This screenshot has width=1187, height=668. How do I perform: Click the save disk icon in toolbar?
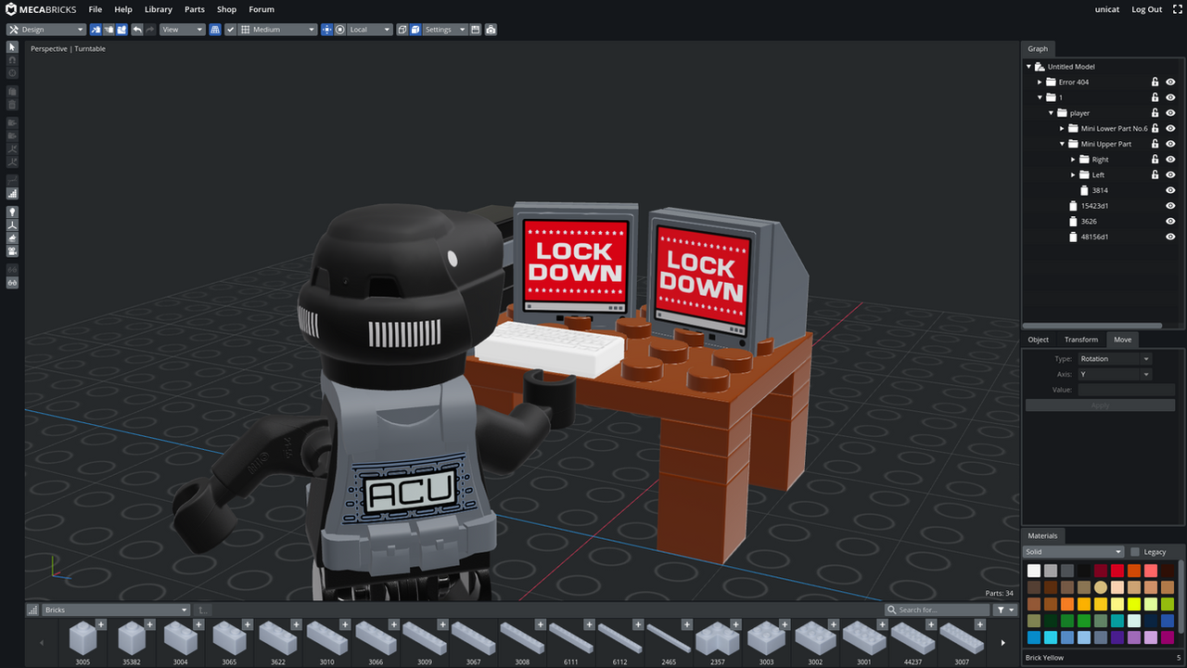[x=476, y=30]
